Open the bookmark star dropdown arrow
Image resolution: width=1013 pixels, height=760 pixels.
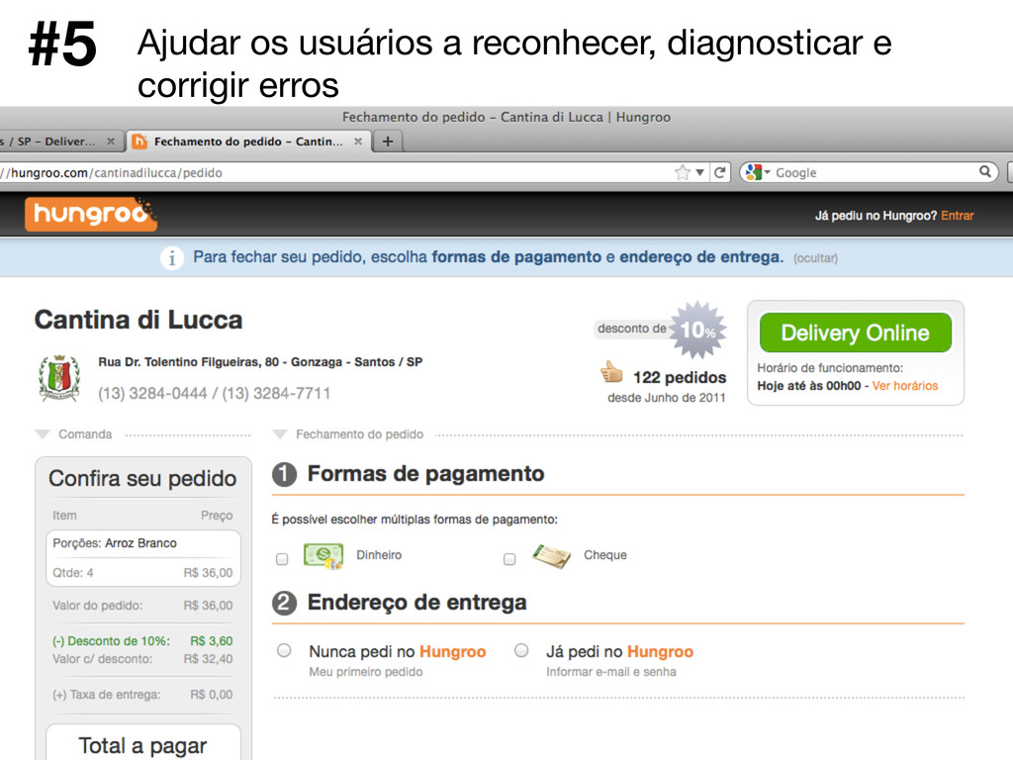pyautogui.click(x=699, y=172)
